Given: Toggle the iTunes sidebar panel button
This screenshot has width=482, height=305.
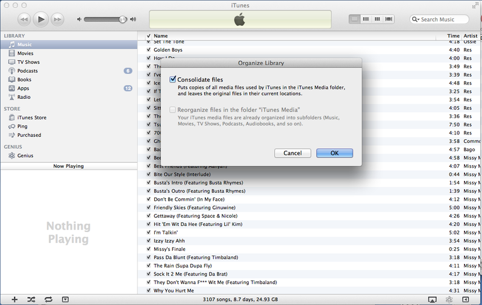Looking at the screenshot, I should pos(466,300).
